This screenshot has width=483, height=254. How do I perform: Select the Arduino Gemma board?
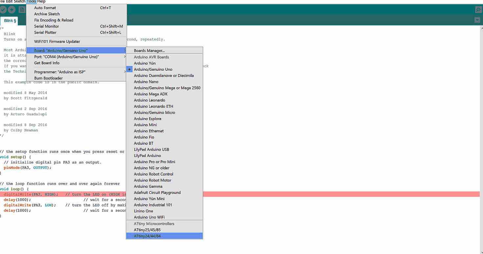165,186
